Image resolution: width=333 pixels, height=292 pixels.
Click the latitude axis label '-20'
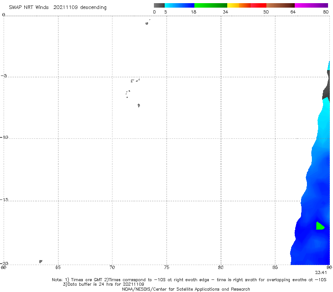(4, 263)
